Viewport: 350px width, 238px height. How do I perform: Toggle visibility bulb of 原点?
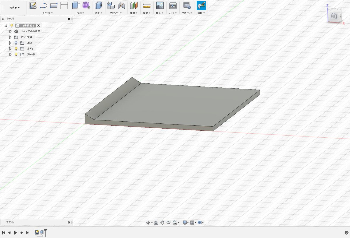click(x=16, y=43)
